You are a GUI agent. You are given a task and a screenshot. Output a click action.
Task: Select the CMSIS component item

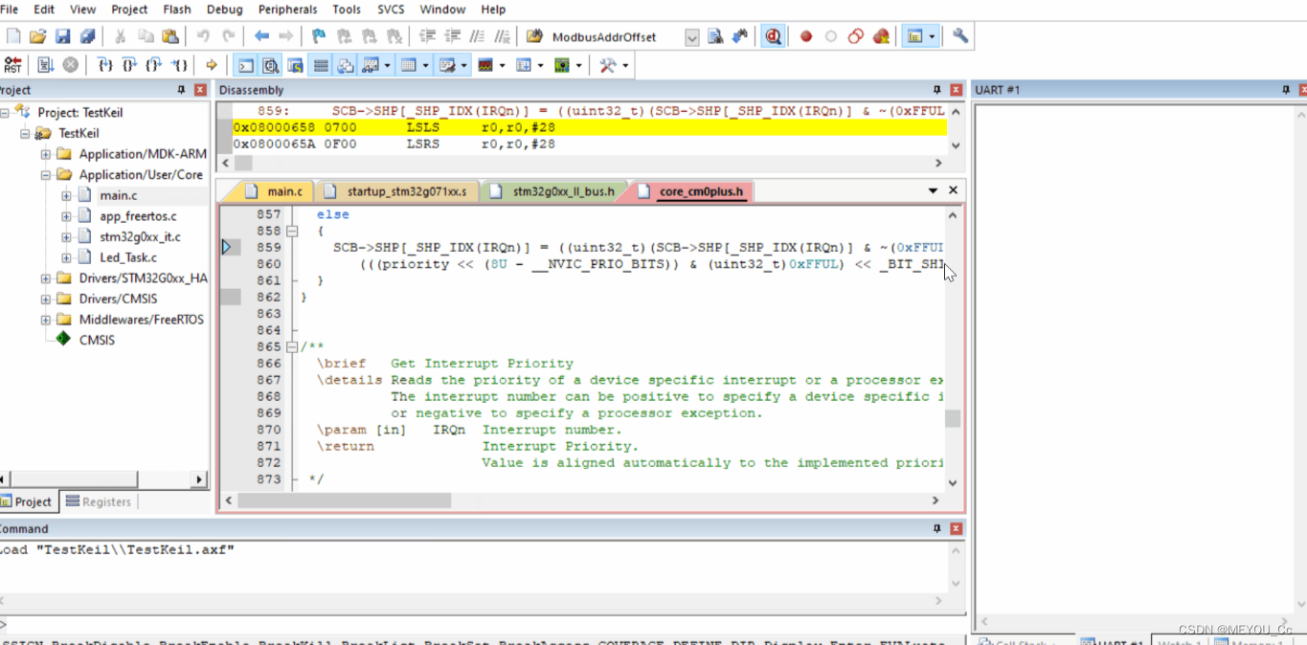click(96, 340)
